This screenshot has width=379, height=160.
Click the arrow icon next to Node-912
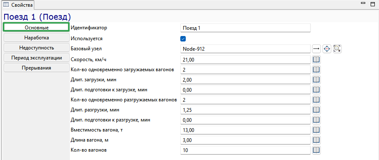[316, 49]
